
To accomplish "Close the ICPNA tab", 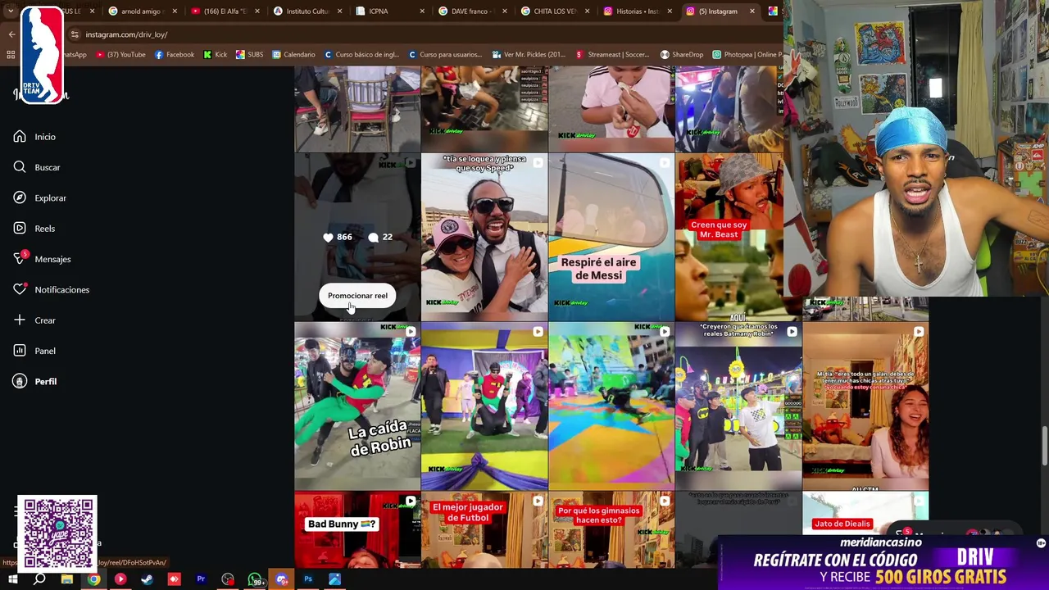I will (422, 11).
